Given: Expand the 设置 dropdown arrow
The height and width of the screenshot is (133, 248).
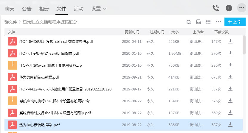Looking at the screenshot, I should [104, 9].
